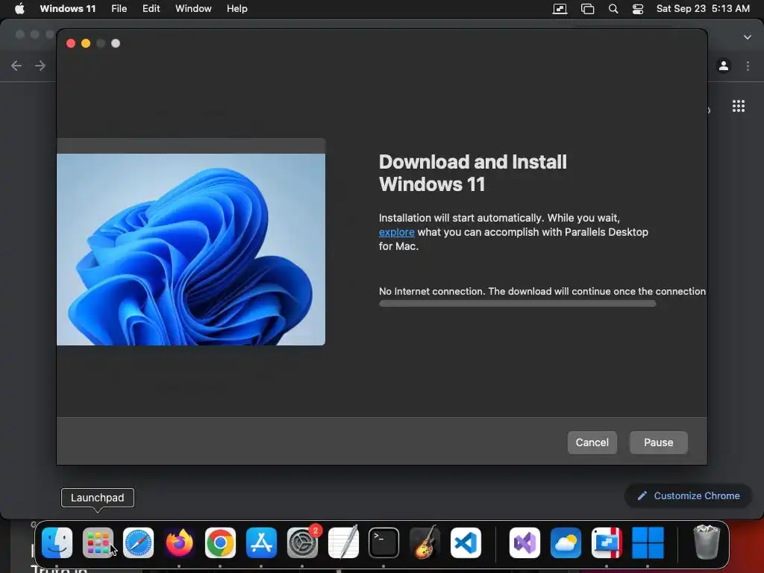Open the Window menu
Image resolution: width=764 pixels, height=573 pixels.
[x=193, y=8]
